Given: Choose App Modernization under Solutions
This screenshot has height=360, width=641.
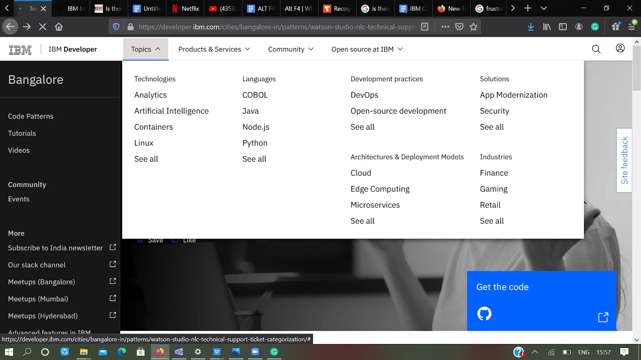Looking at the screenshot, I should pos(514,95).
